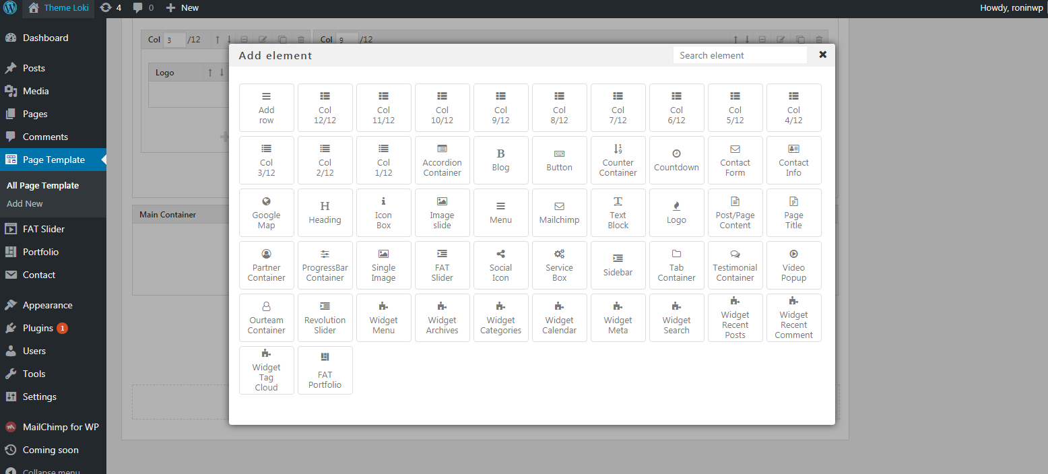Insert the Testimonial Container element

click(x=735, y=265)
